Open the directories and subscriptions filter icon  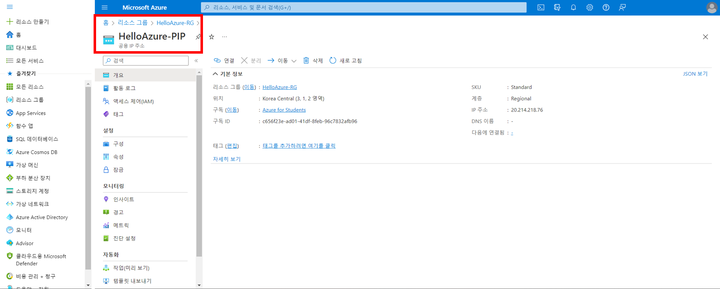coord(557,7)
